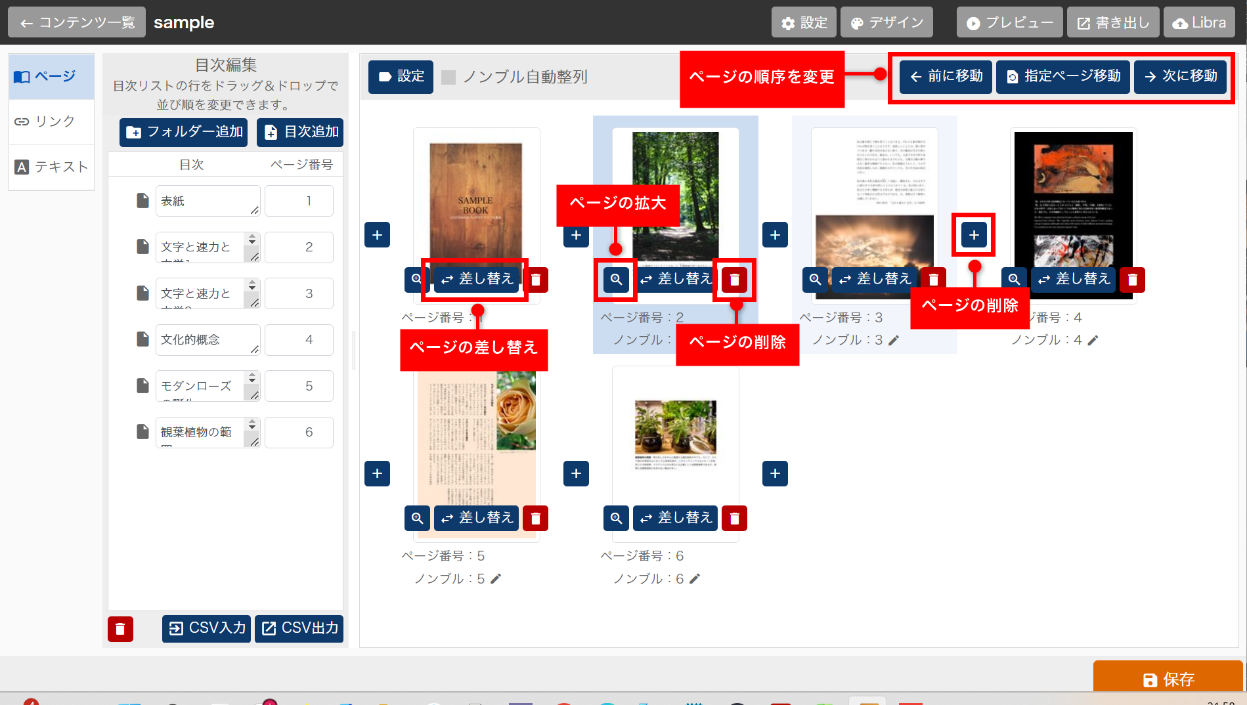This screenshot has height=705, width=1247.
Task: Insert a page with plus before page 1
Action: click(x=377, y=235)
